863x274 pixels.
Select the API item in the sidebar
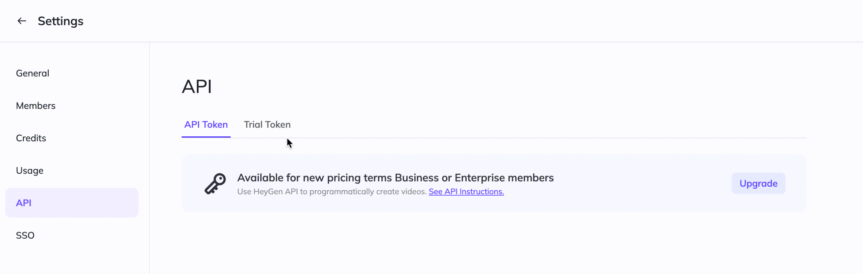(24, 203)
